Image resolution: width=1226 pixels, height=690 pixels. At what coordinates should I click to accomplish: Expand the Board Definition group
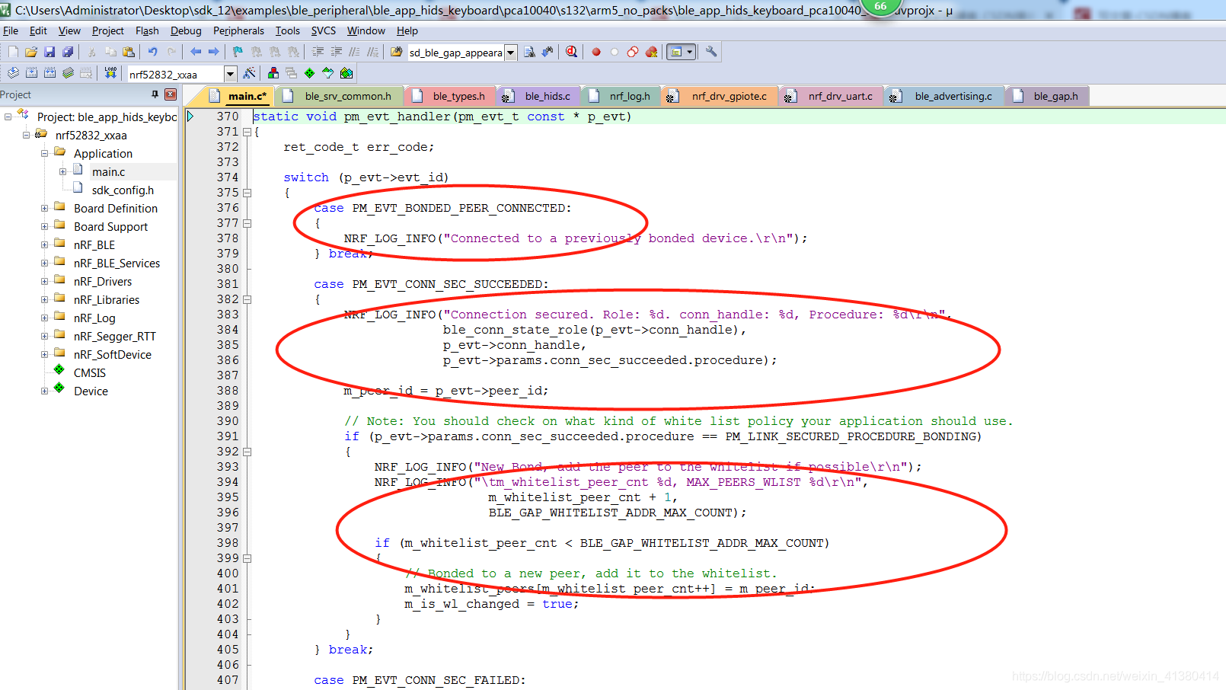point(44,208)
